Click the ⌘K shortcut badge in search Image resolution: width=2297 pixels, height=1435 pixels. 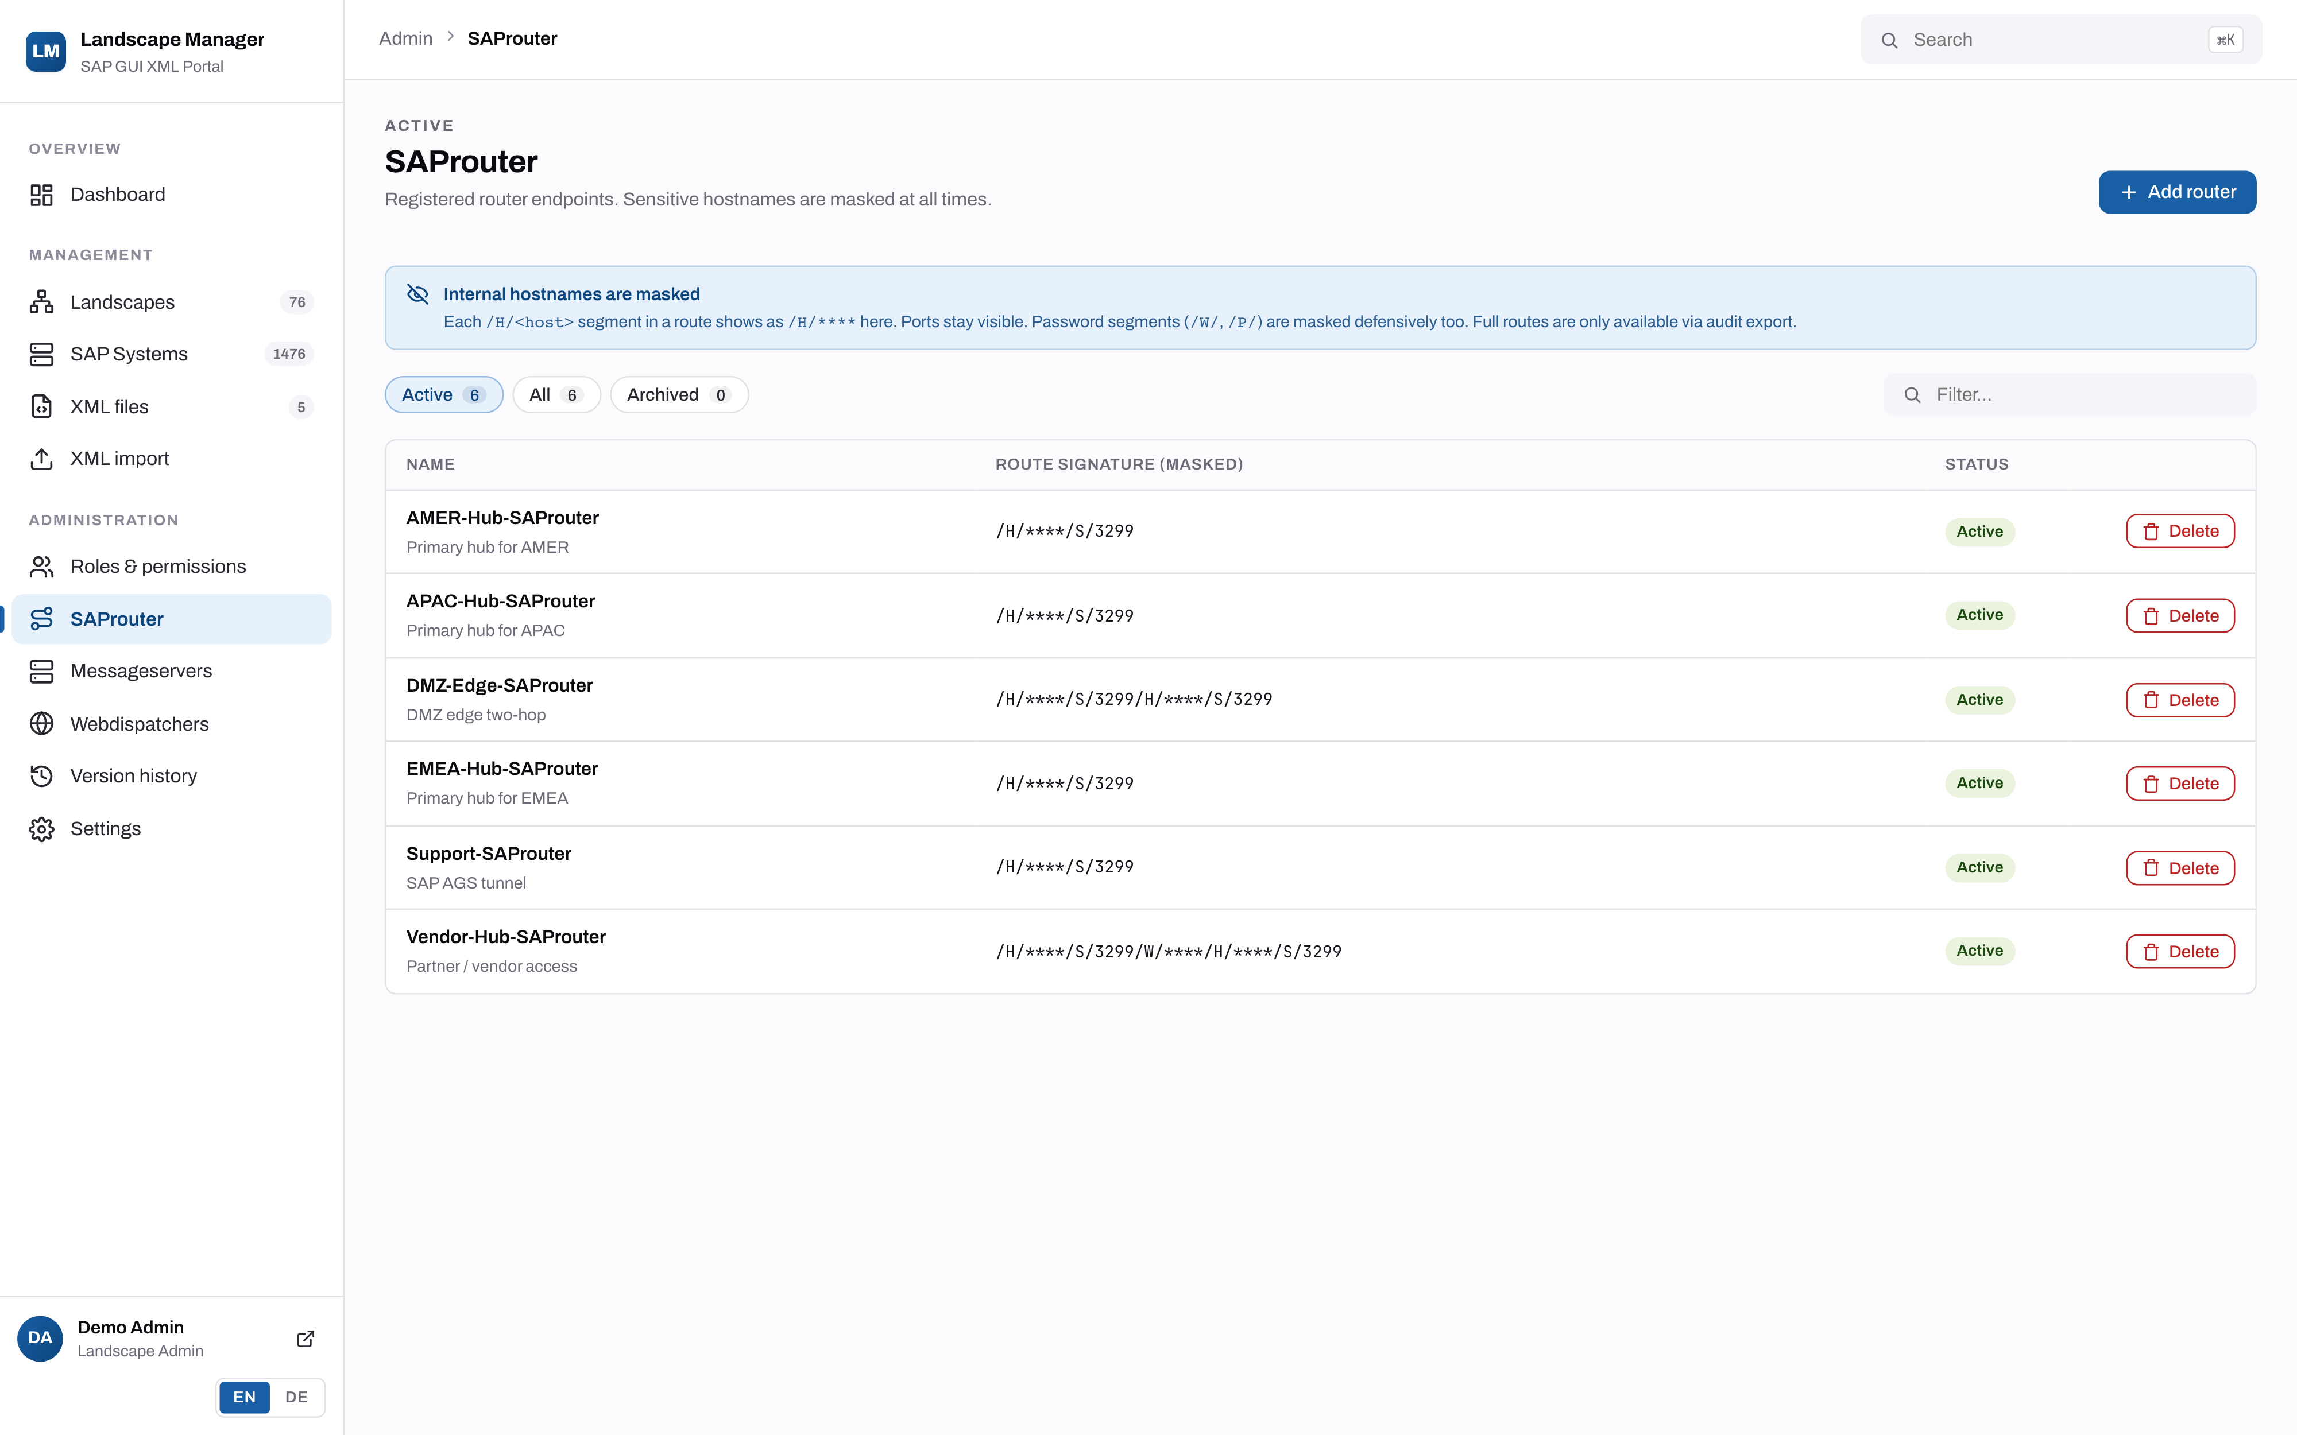pyautogui.click(x=2225, y=40)
